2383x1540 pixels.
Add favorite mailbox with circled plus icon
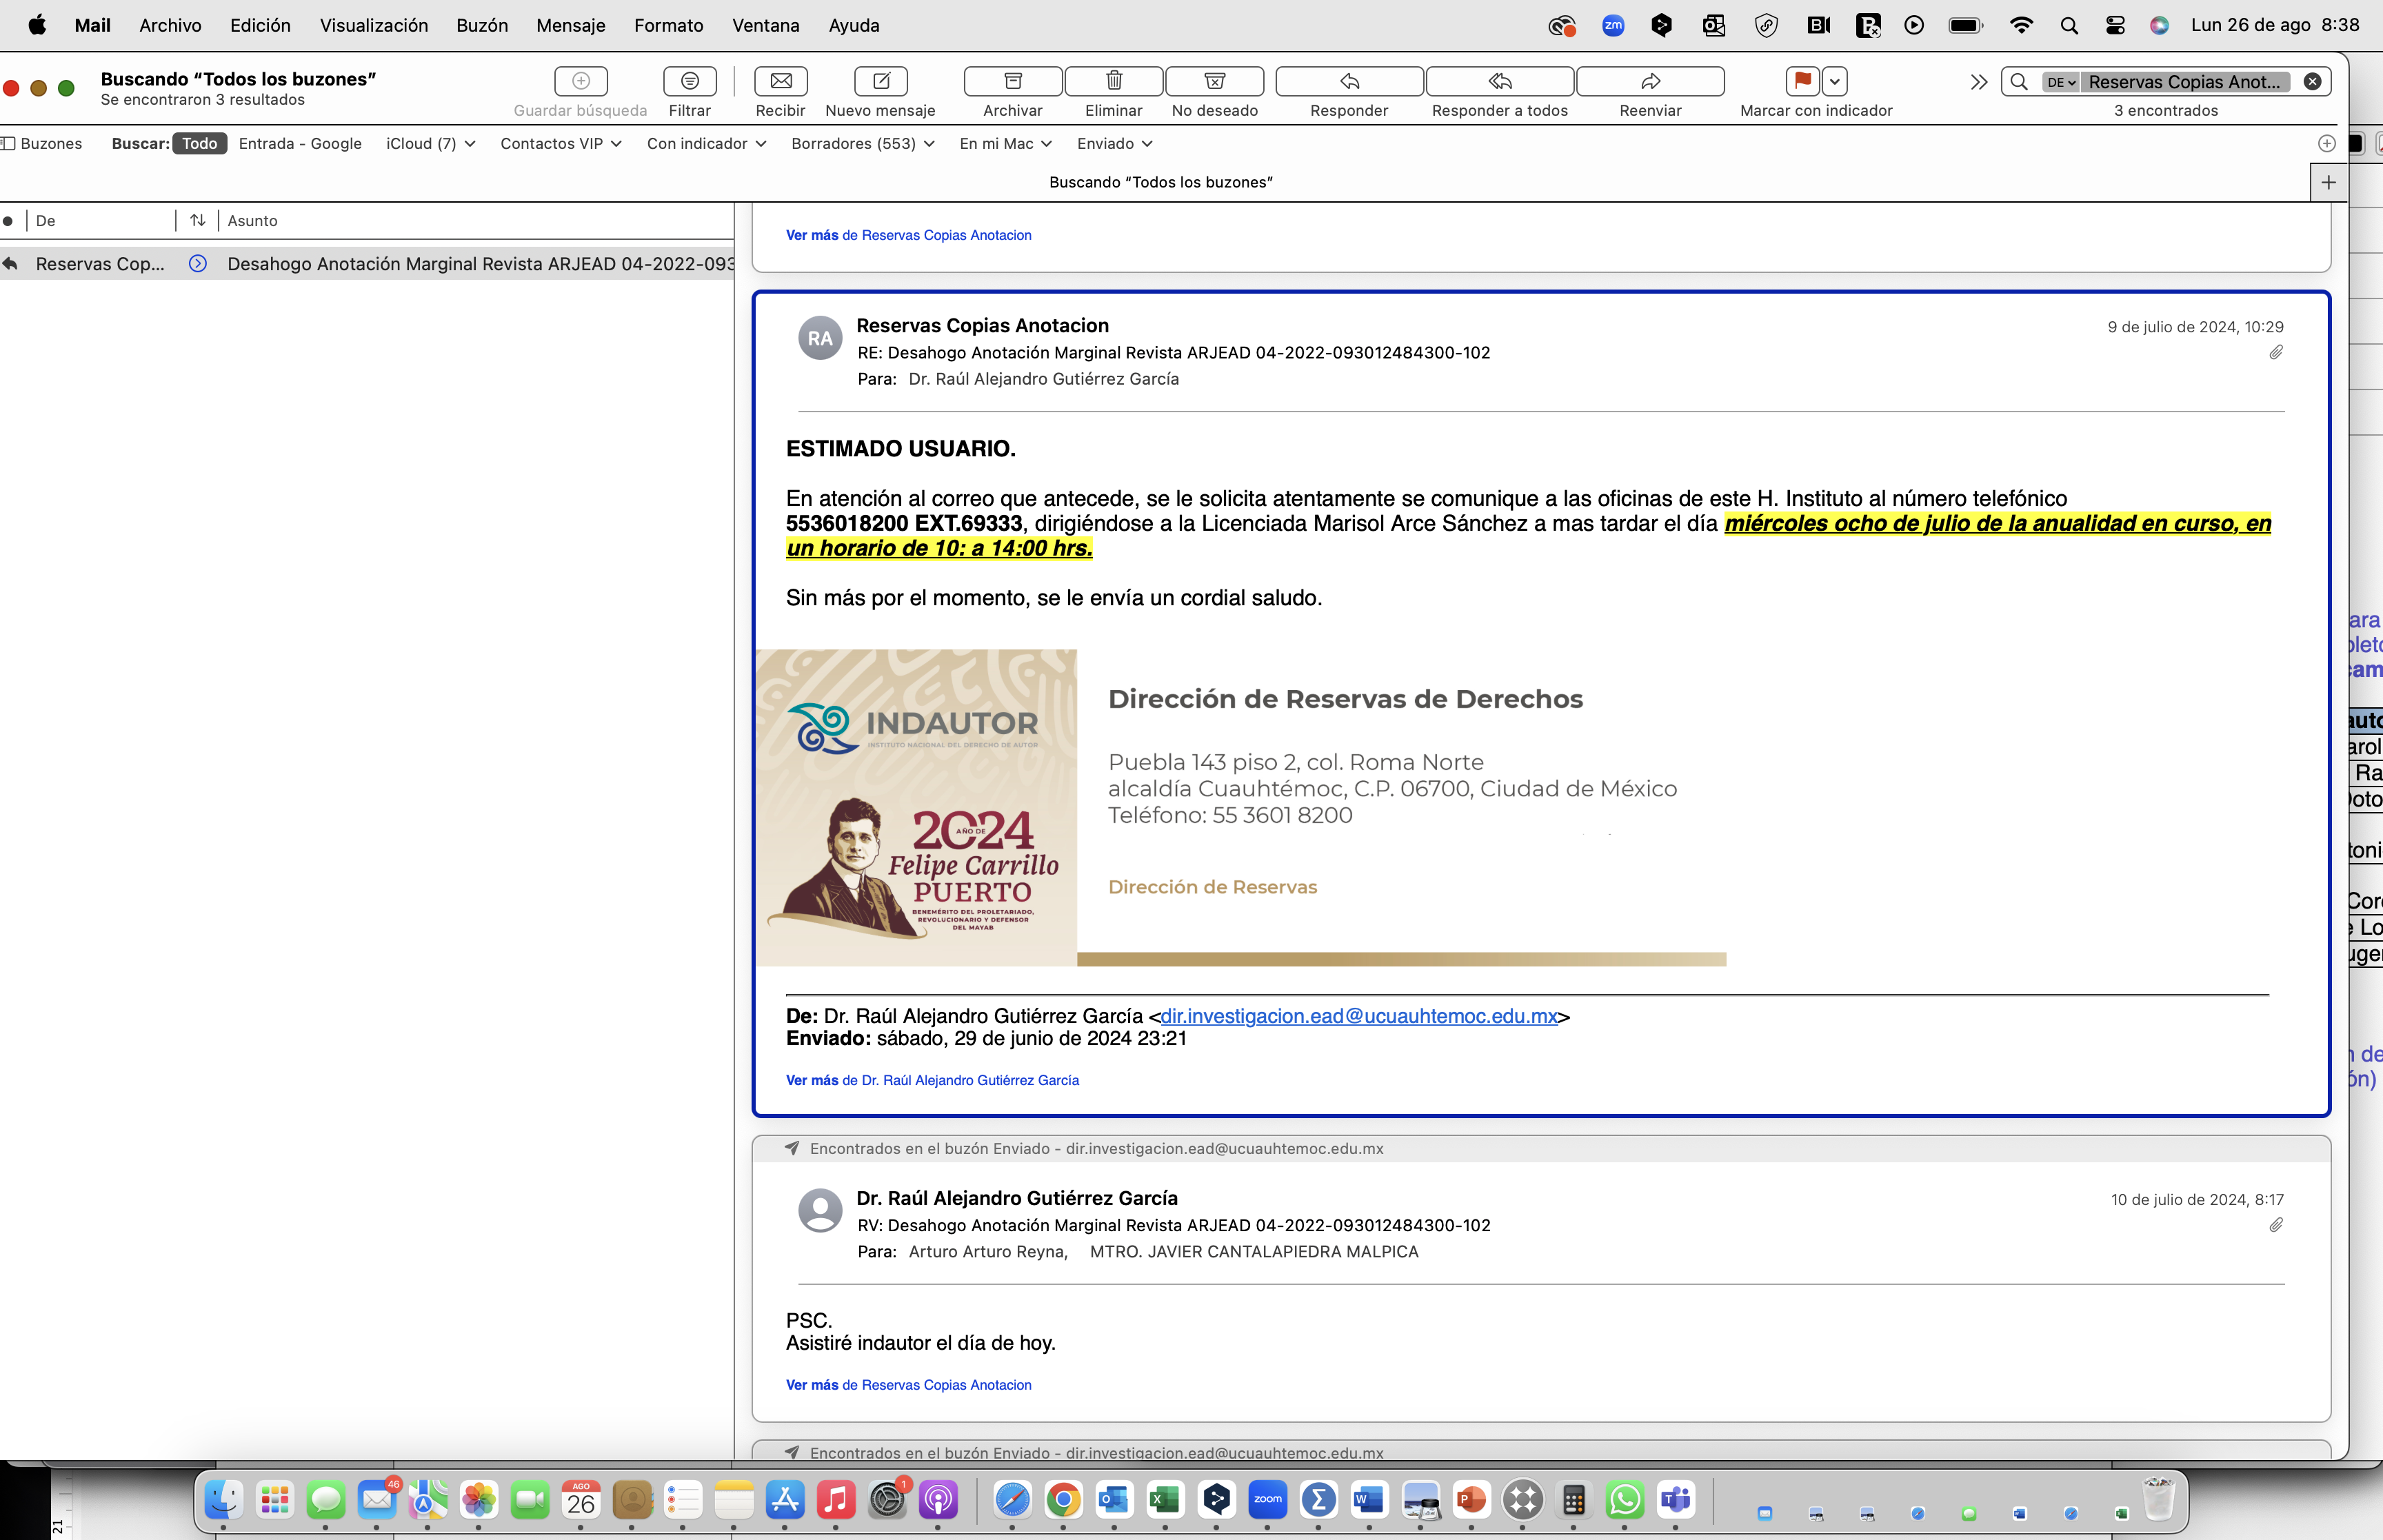pyautogui.click(x=2327, y=143)
